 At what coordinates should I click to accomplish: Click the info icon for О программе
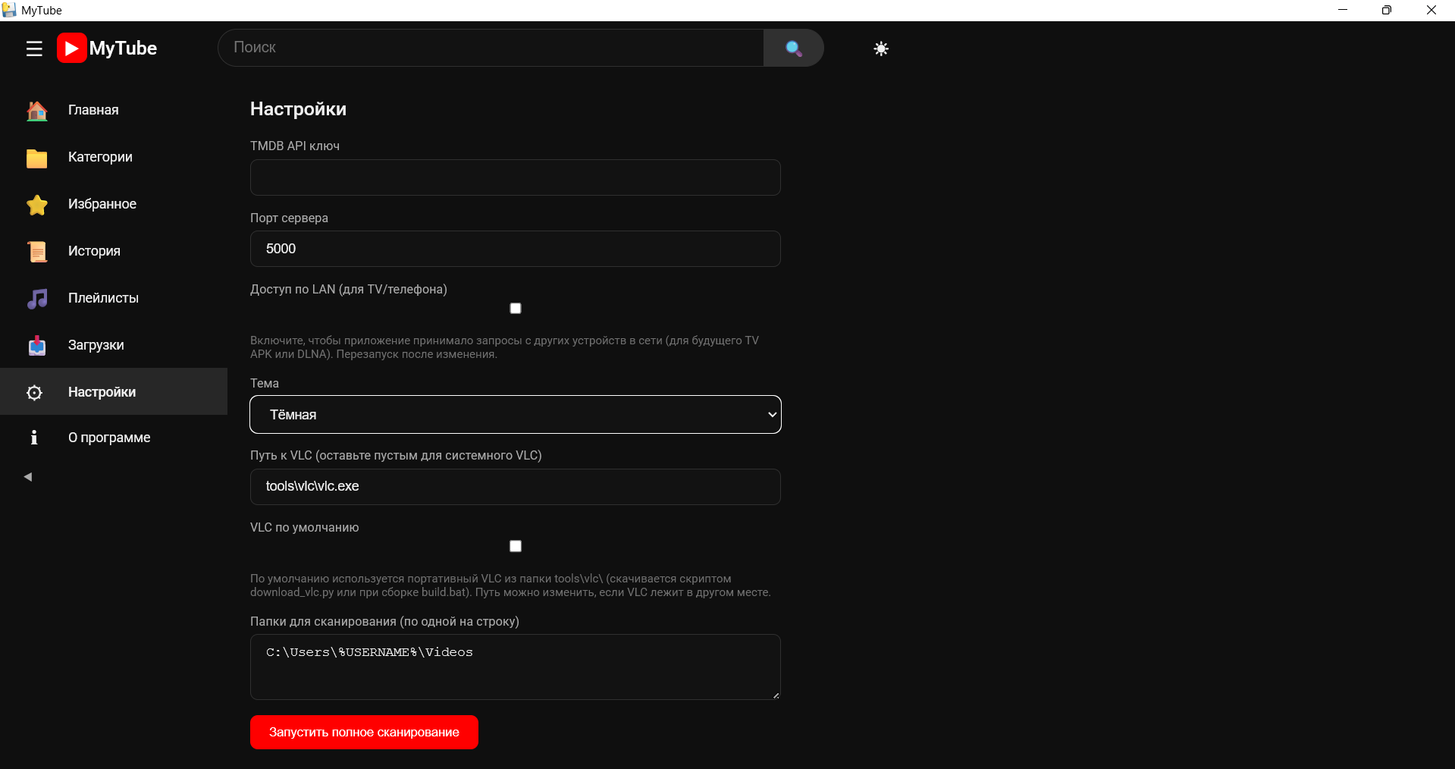(x=33, y=438)
